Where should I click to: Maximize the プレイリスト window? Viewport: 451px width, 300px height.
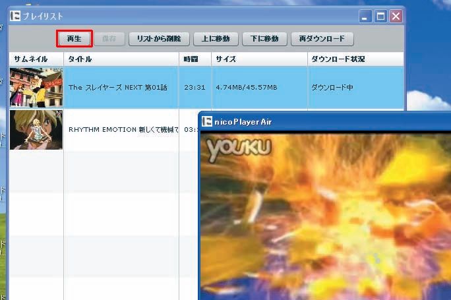pos(380,16)
